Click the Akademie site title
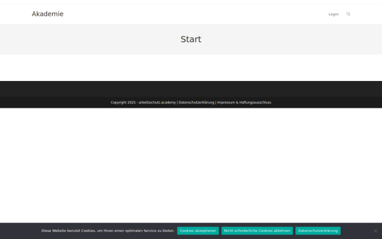This screenshot has height=239, width=382. click(x=48, y=14)
